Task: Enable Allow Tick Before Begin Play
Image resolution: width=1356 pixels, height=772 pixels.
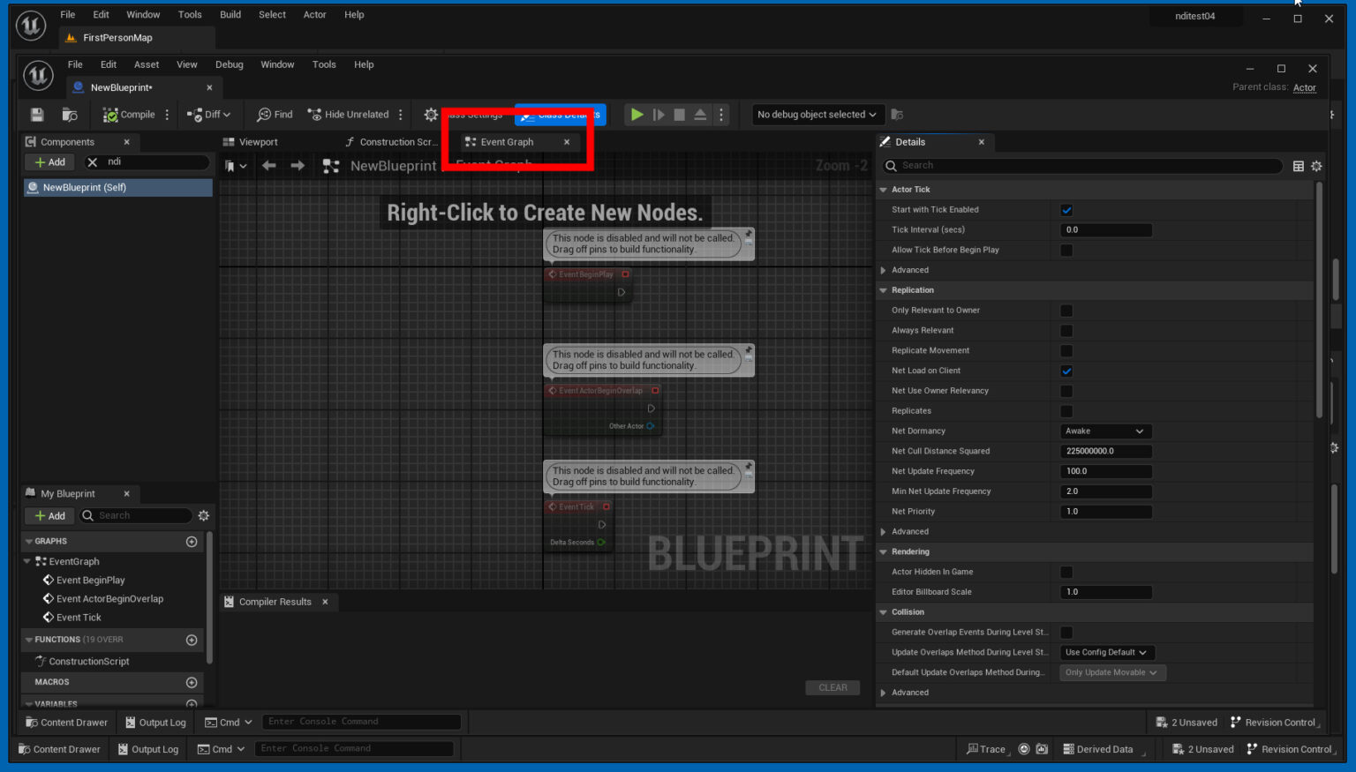Action: click(x=1066, y=250)
